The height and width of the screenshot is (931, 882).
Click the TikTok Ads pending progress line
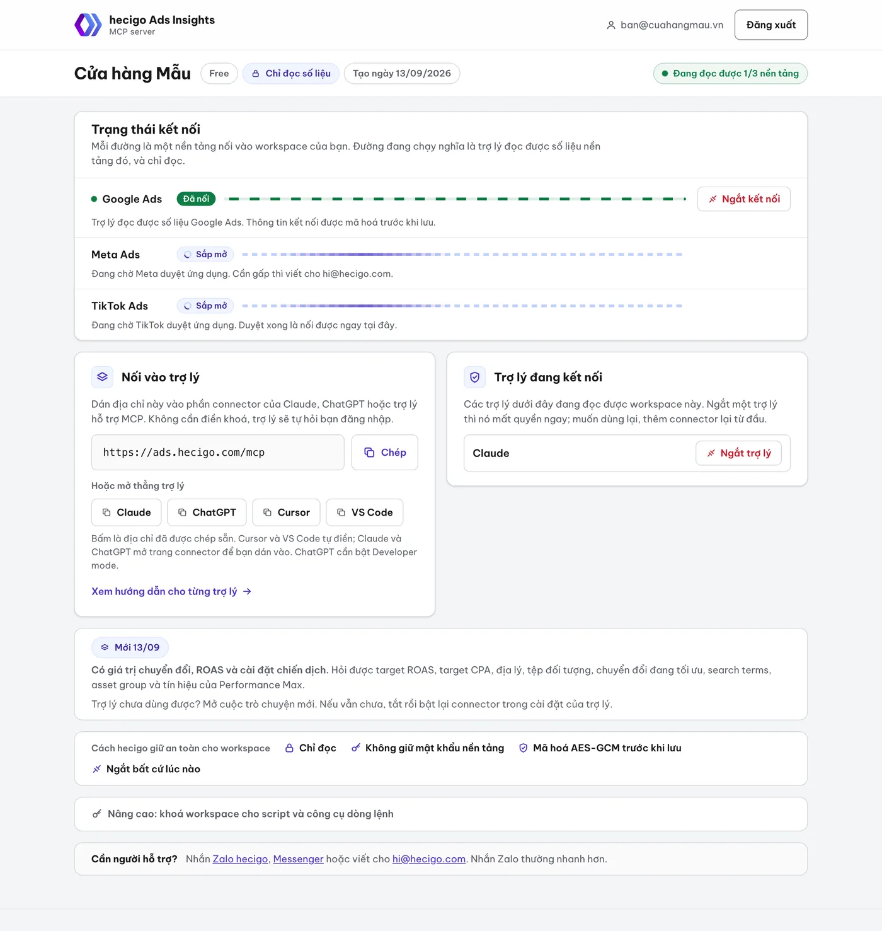click(x=462, y=306)
